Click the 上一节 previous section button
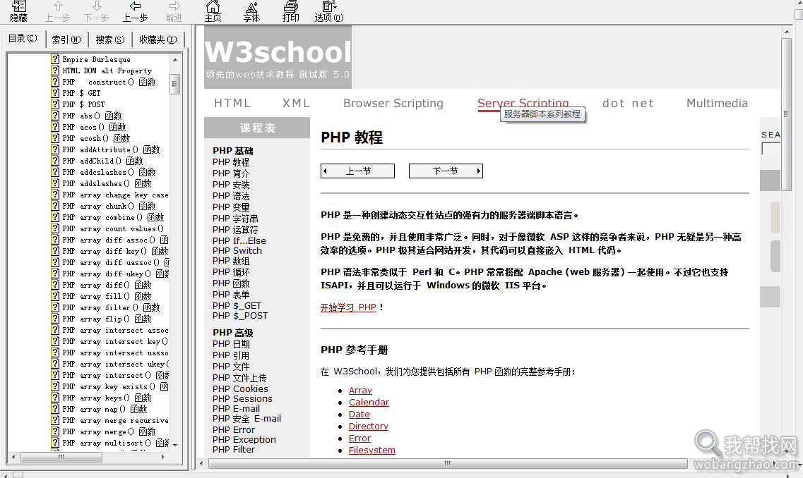803x478 pixels. click(357, 171)
